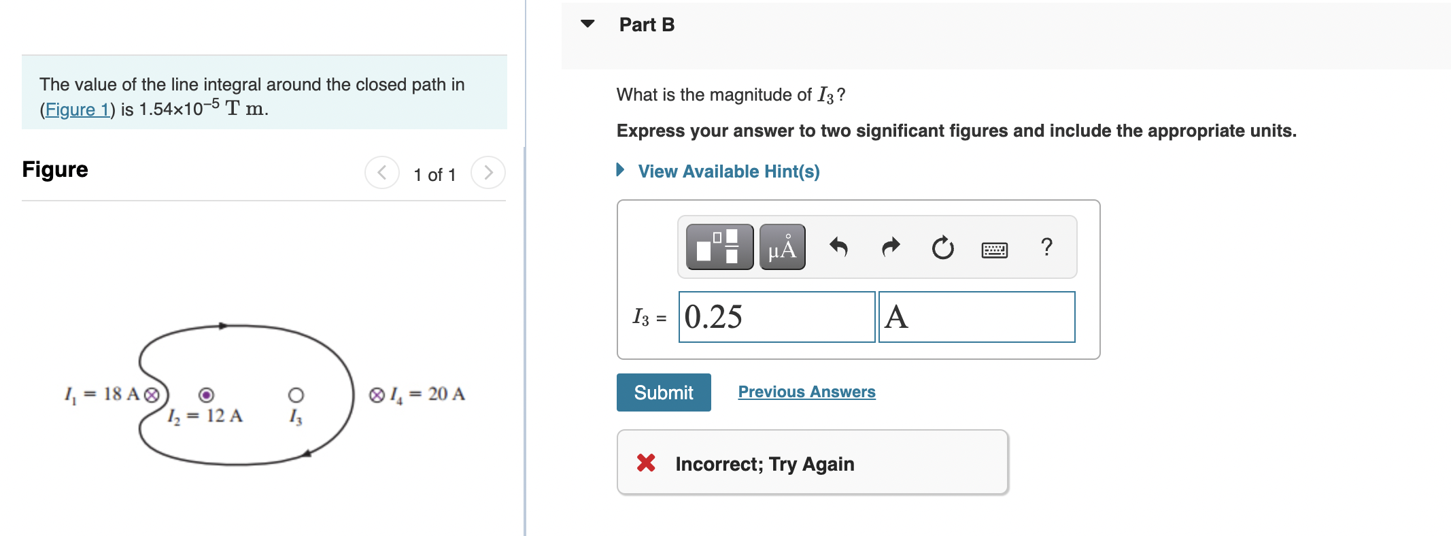Go to the next figure arrow
The height and width of the screenshot is (536, 1451).
488,173
